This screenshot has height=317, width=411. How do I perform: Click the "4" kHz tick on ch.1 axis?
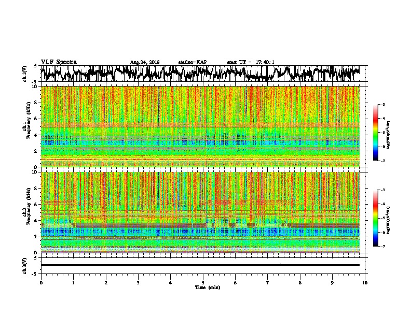[36, 135]
